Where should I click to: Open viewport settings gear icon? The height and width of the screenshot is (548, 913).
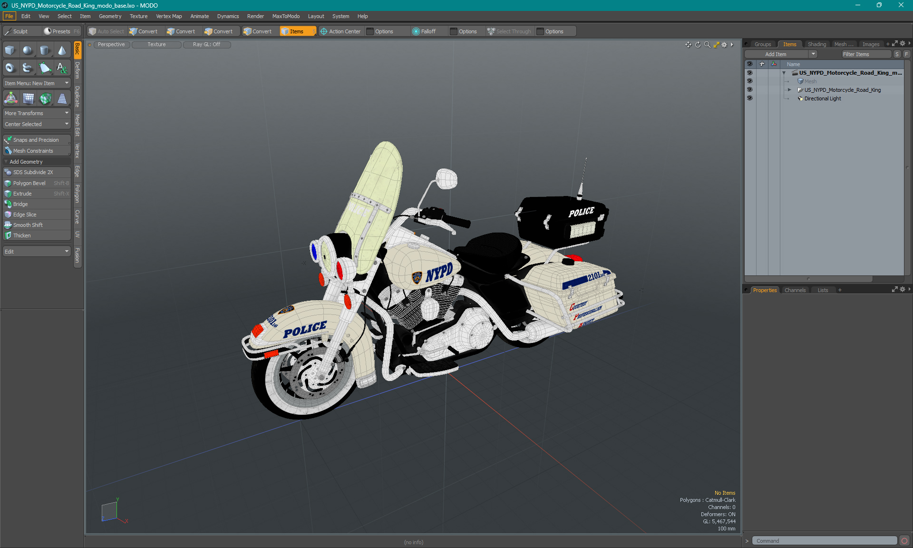pyautogui.click(x=724, y=45)
